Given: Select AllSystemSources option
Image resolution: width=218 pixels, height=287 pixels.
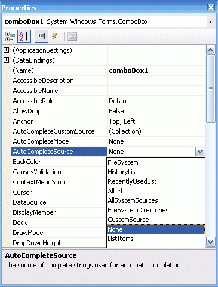Looking at the screenshot, I should [x=156, y=200].
